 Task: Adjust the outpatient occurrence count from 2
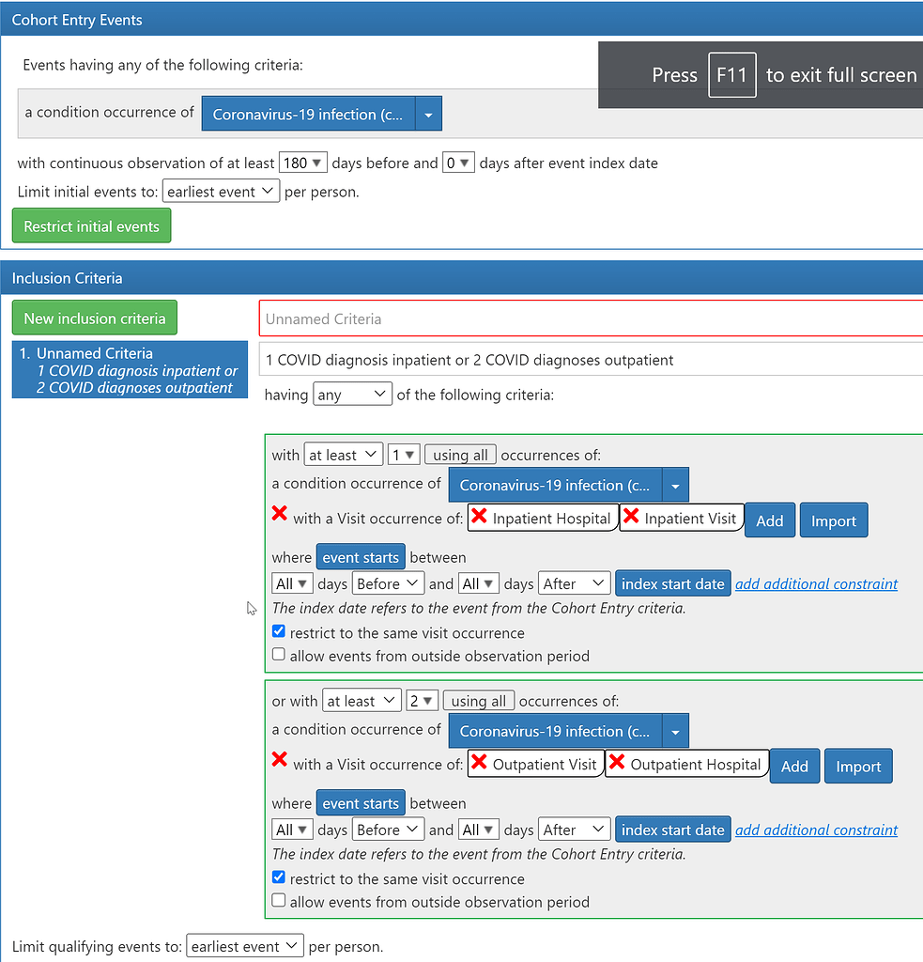click(x=422, y=700)
